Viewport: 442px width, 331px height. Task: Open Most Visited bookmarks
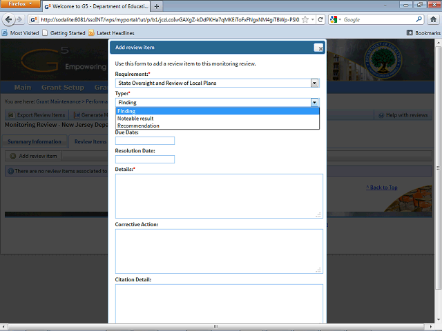click(x=20, y=33)
